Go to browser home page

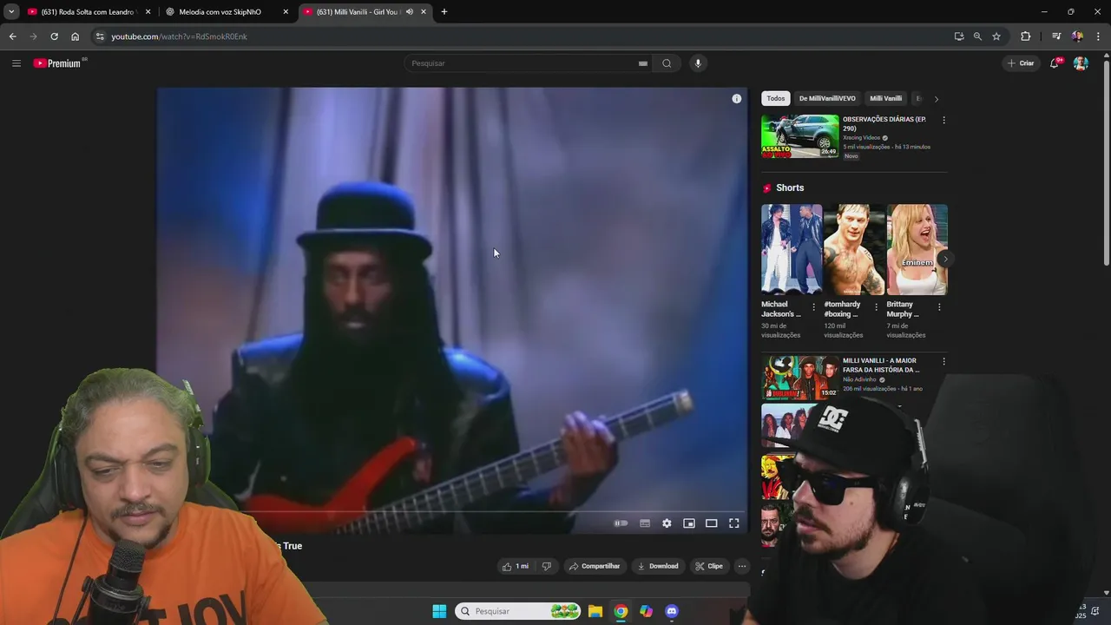tap(75, 36)
